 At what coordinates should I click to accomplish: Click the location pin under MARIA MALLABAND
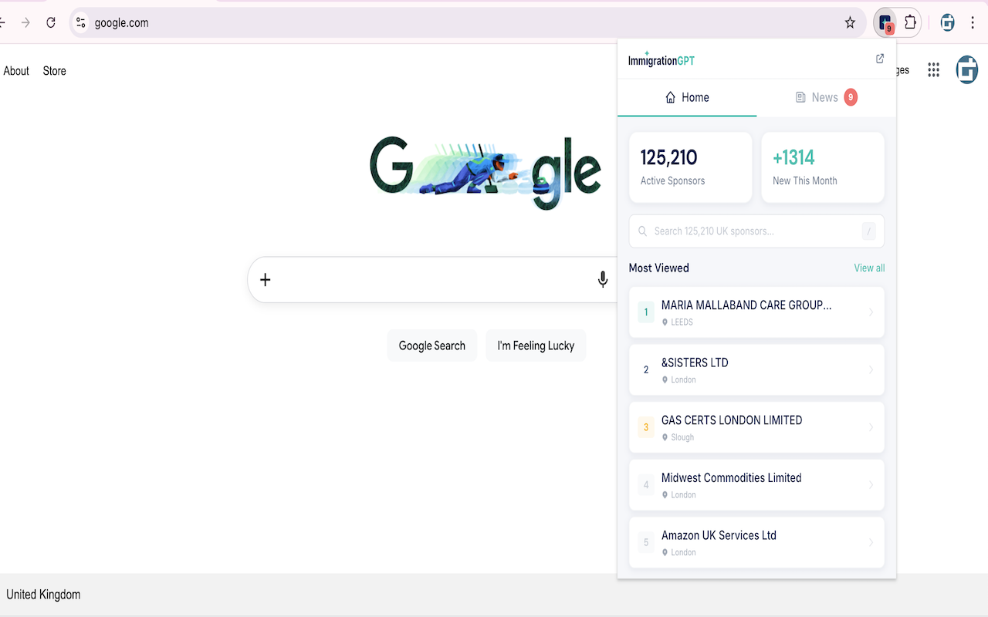665,322
